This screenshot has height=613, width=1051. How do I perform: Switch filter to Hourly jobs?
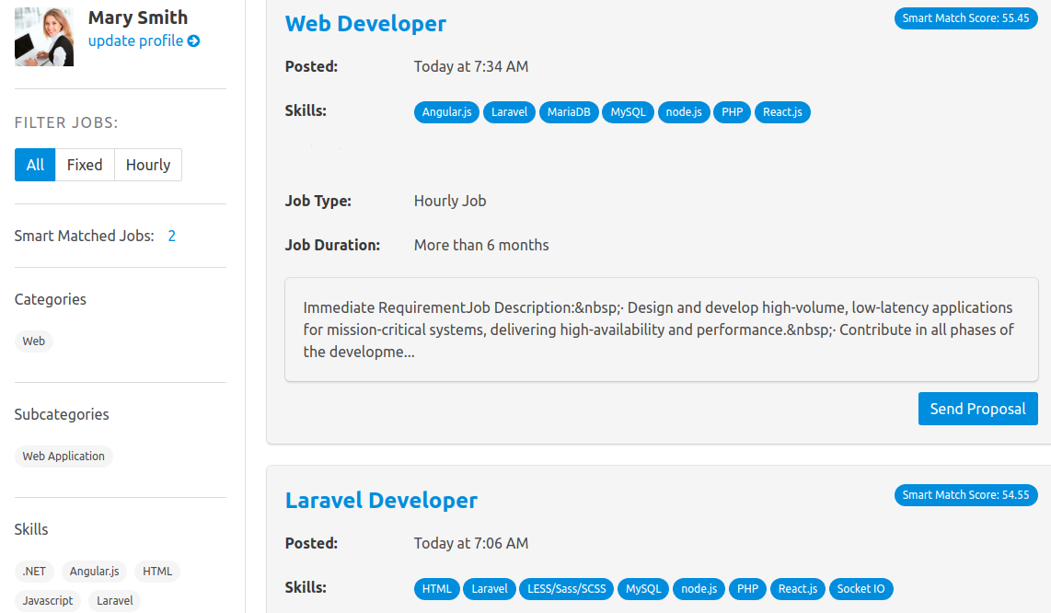click(148, 165)
